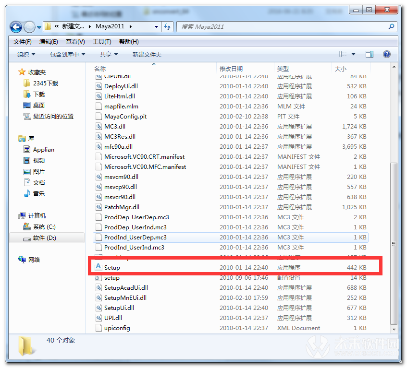
Task: Click the Forward navigation arrow
Action: (x=29, y=27)
